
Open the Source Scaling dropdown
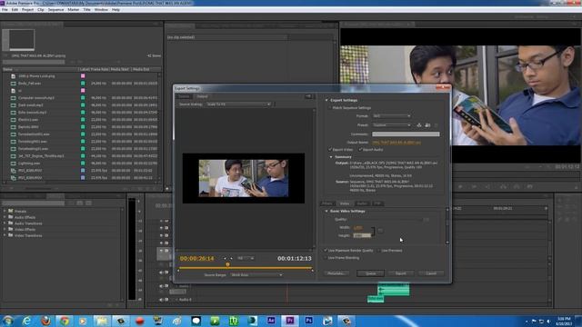(238, 104)
